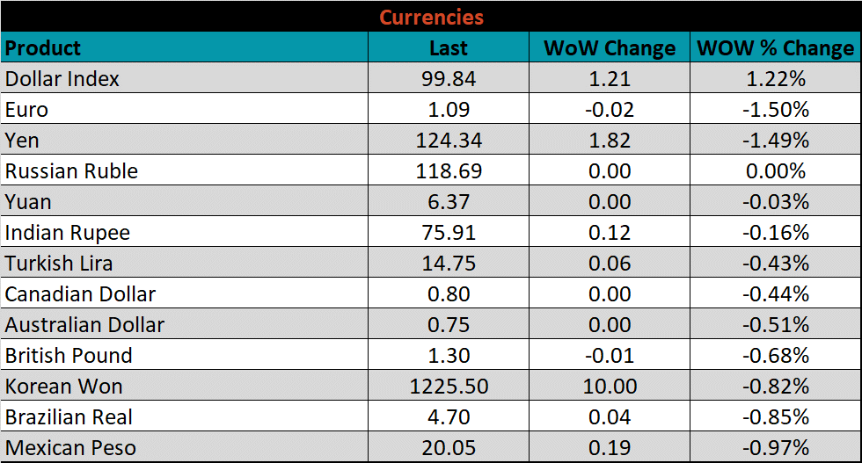The image size is (862, 463).
Task: Click the British Pound label
Action: [x=69, y=356]
